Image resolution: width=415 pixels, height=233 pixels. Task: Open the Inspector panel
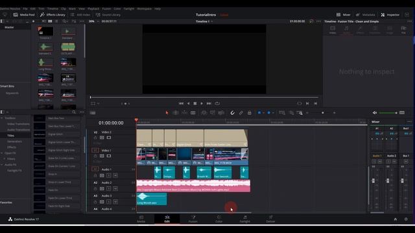(x=390, y=15)
